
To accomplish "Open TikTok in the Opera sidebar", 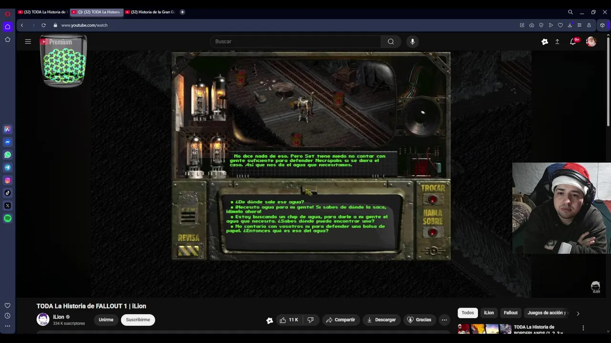I will pos(8,193).
